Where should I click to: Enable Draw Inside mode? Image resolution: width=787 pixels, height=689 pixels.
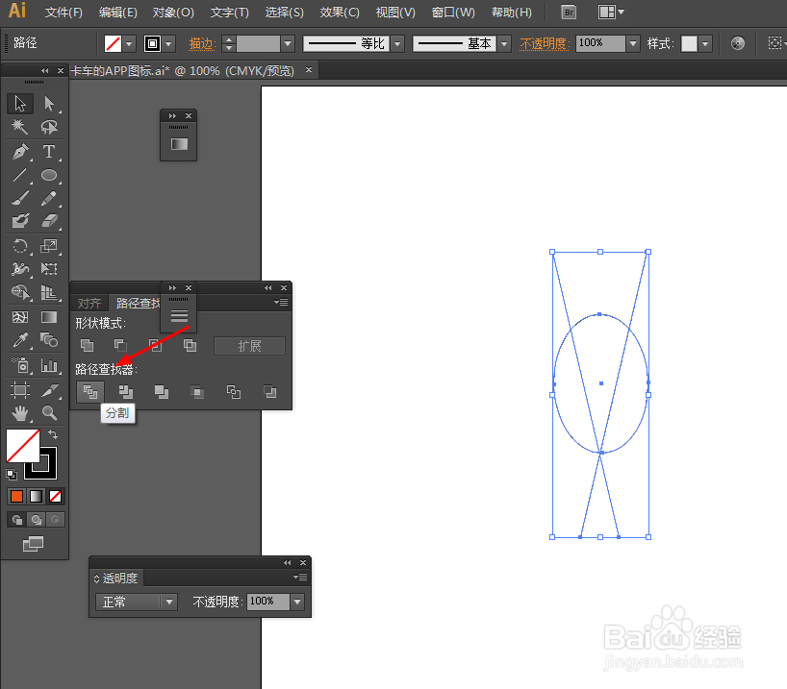(55, 520)
